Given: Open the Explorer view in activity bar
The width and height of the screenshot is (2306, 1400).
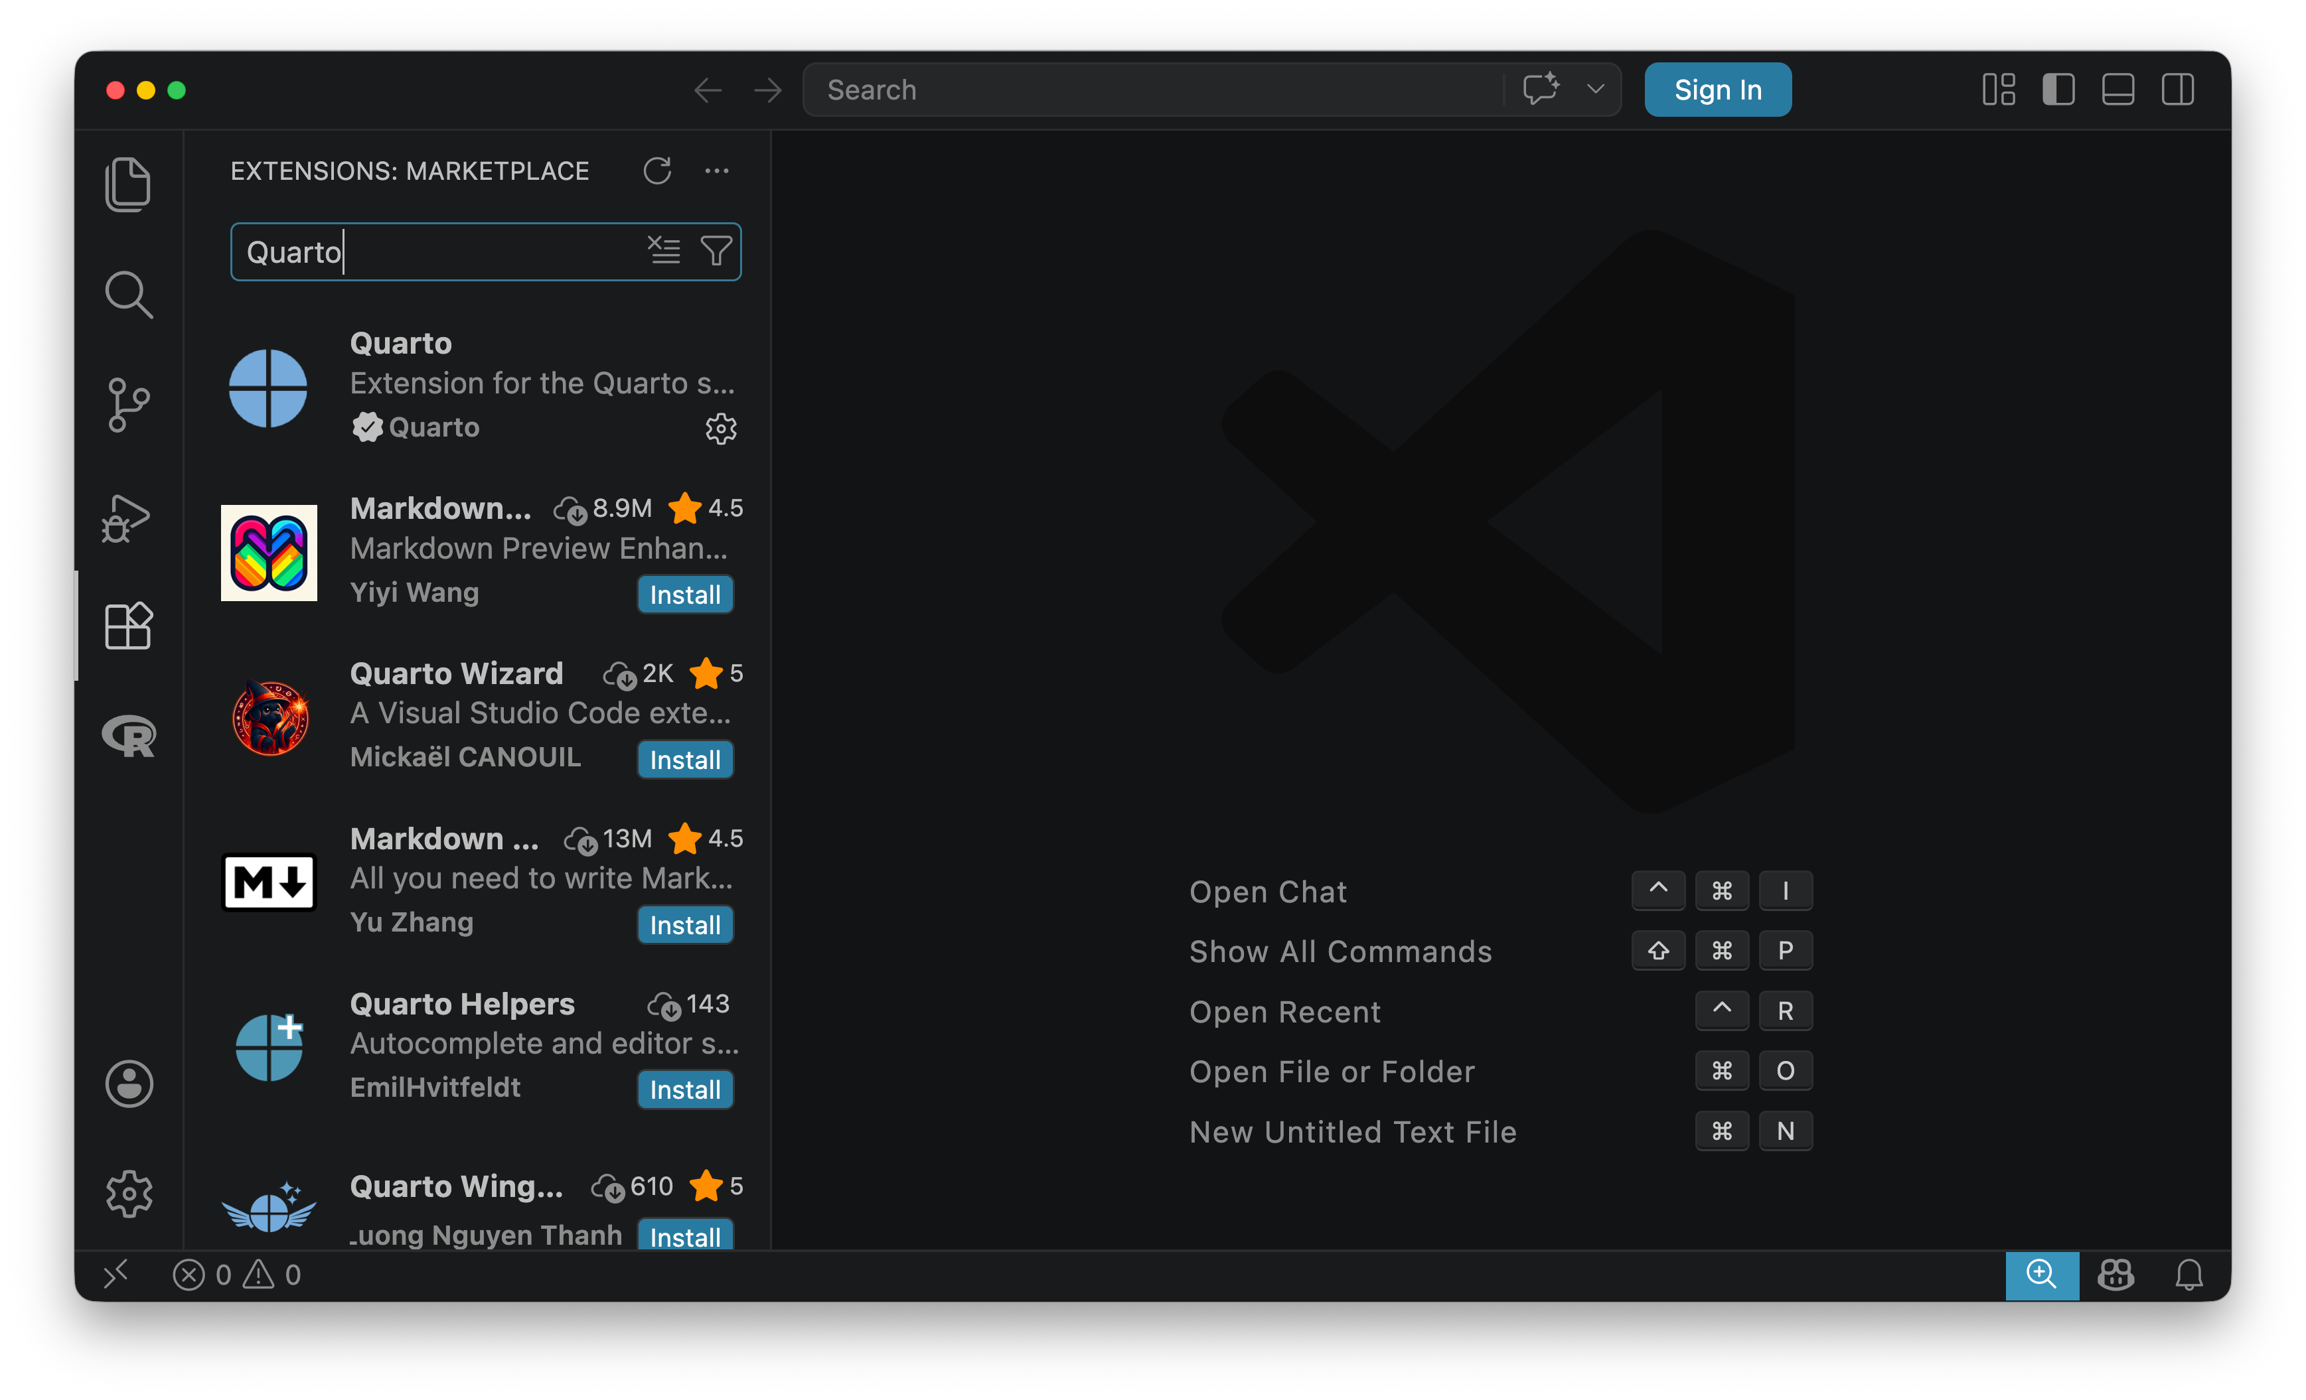Looking at the screenshot, I should click(128, 184).
